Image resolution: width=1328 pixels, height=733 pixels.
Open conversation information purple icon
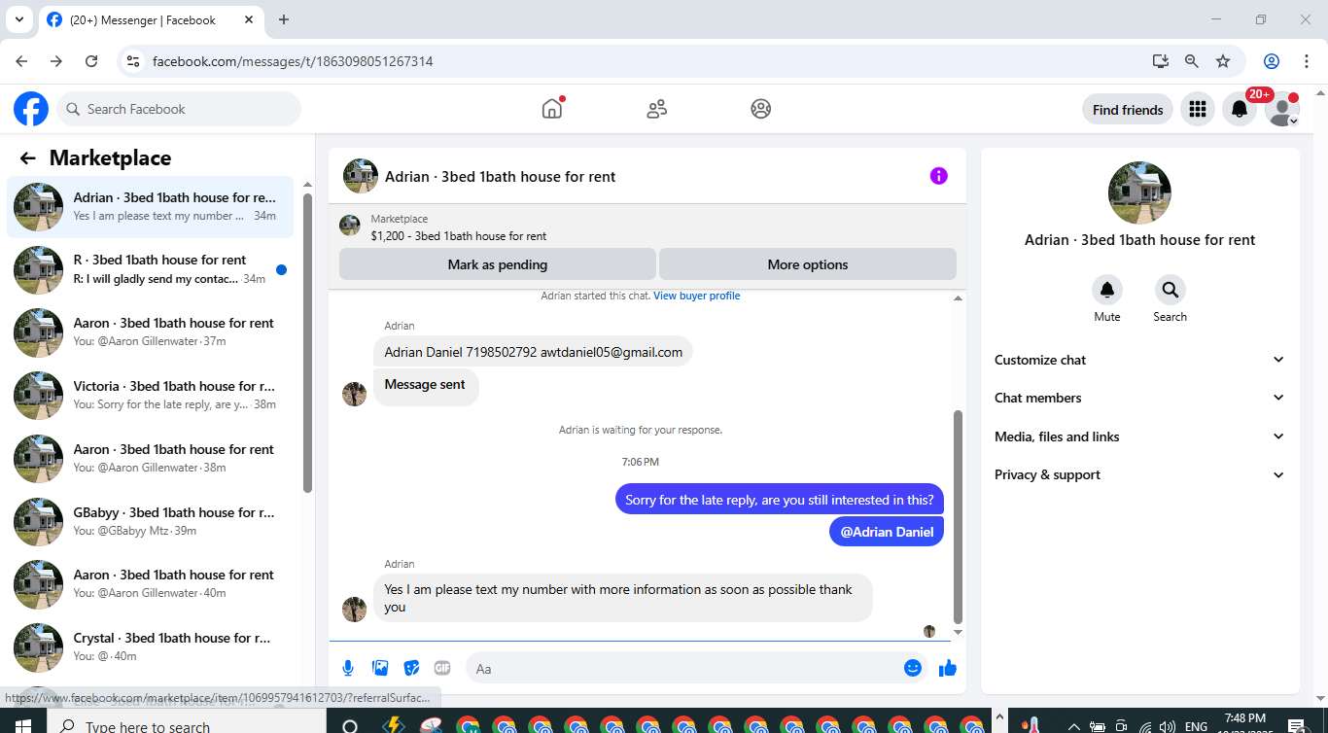click(938, 176)
